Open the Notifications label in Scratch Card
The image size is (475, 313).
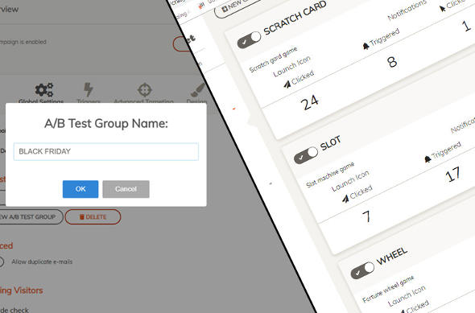407,10
